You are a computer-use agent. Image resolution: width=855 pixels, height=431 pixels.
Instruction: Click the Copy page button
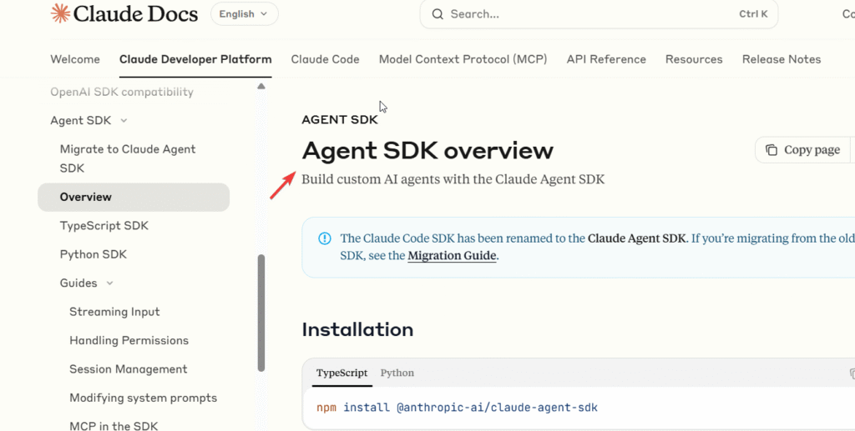coord(802,150)
